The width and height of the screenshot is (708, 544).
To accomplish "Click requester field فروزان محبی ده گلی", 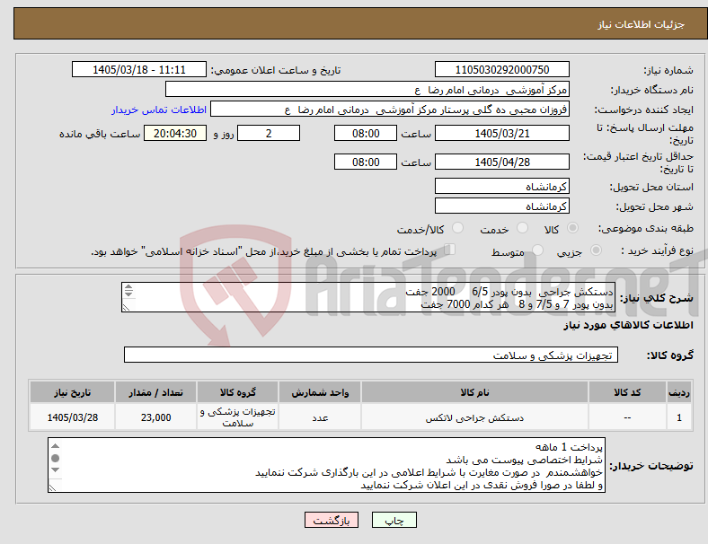I will click(390, 110).
